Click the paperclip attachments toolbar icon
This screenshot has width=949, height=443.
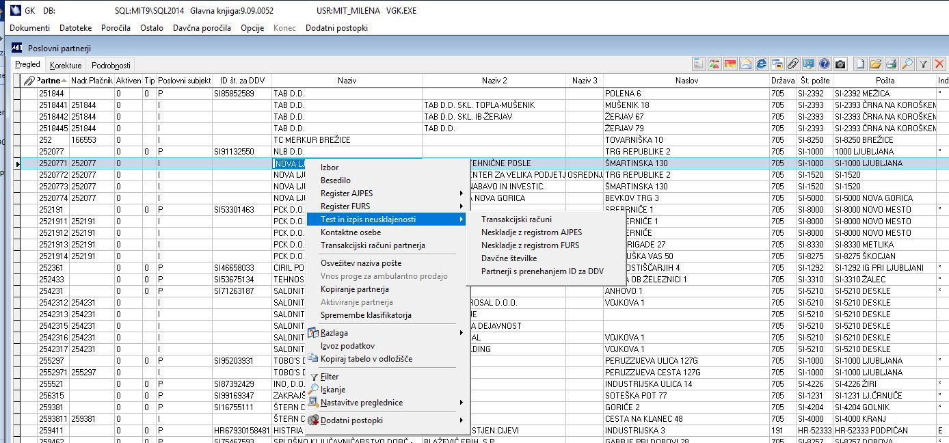793,64
